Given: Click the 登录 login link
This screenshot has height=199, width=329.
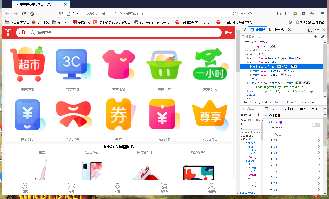Looking at the screenshot, I should pyautogui.click(x=228, y=32).
